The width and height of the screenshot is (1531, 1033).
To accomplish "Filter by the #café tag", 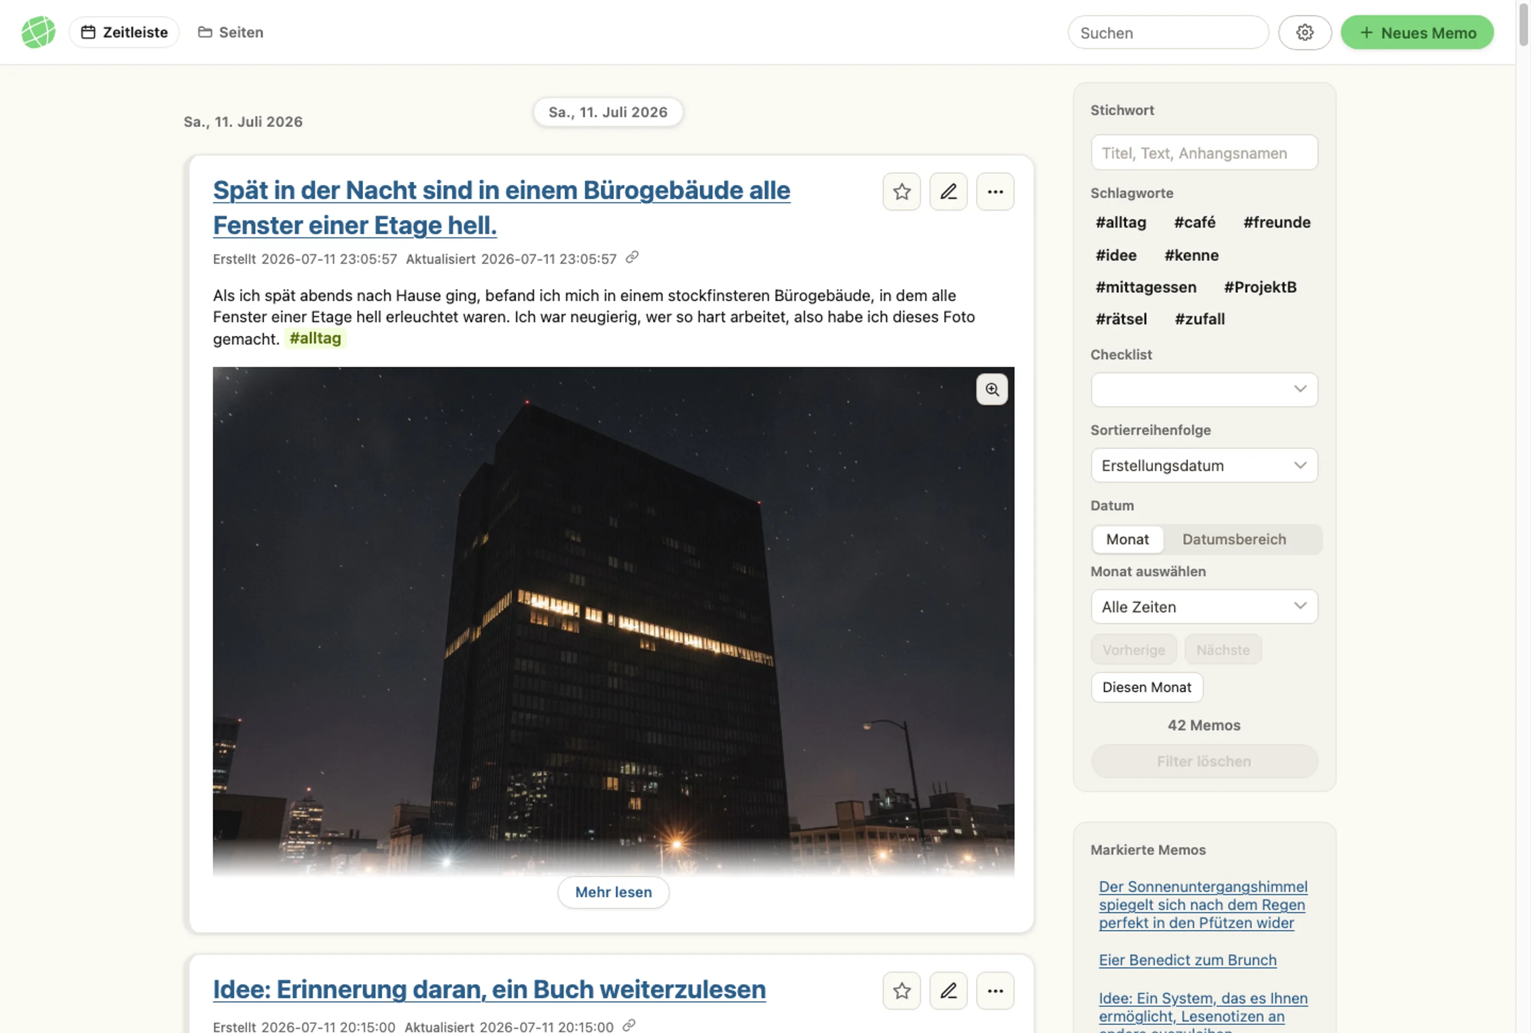I will [1194, 222].
